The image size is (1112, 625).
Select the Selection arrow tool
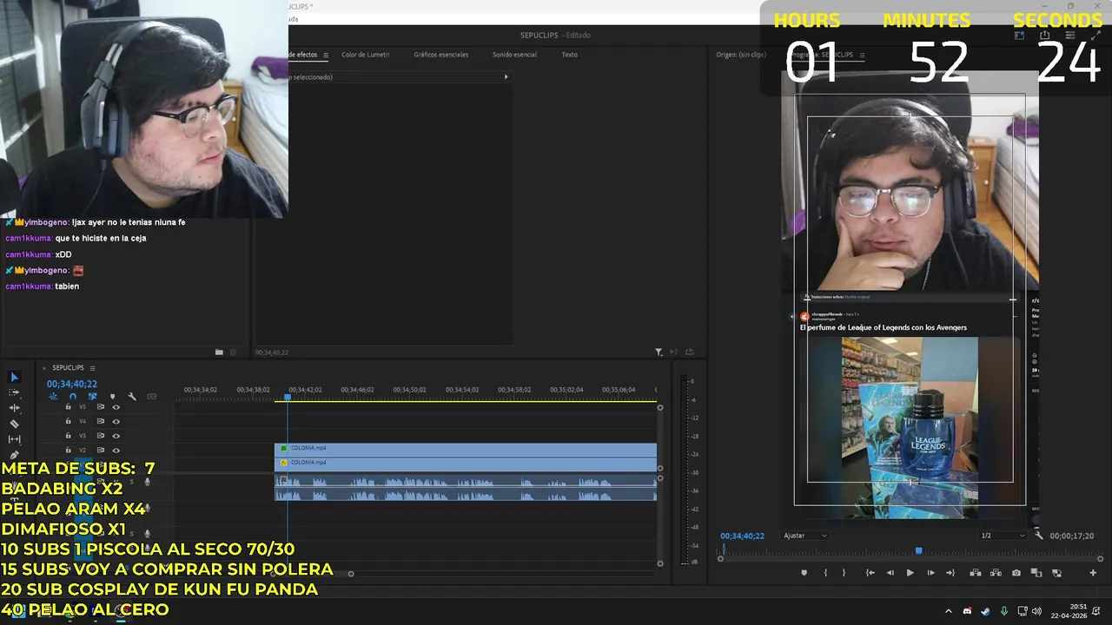(14, 377)
